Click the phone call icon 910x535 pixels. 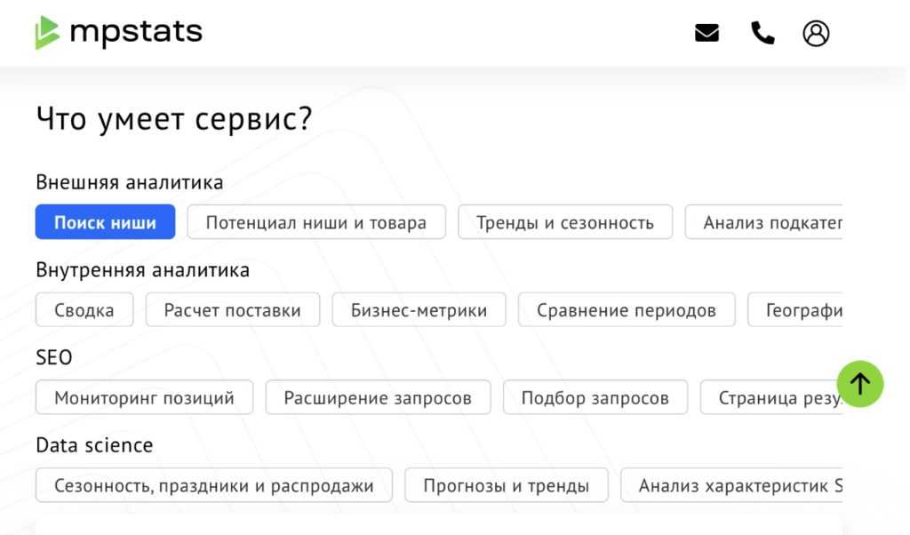coord(762,34)
